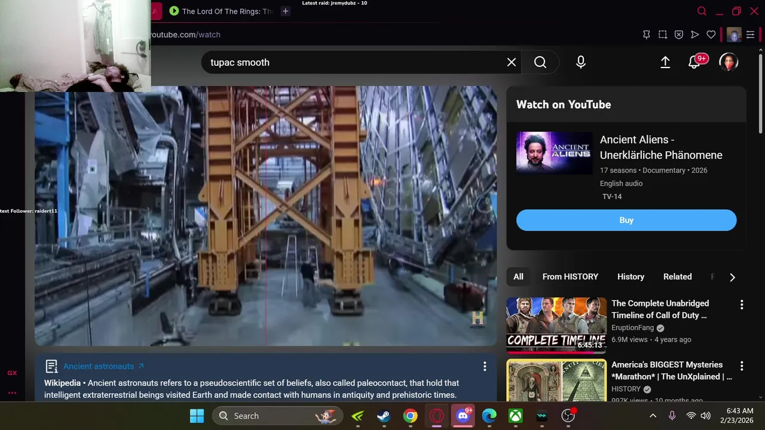Click the Buy button

[626, 220]
